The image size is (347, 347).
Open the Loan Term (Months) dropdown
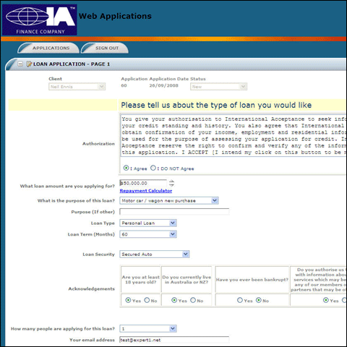tap(148, 234)
